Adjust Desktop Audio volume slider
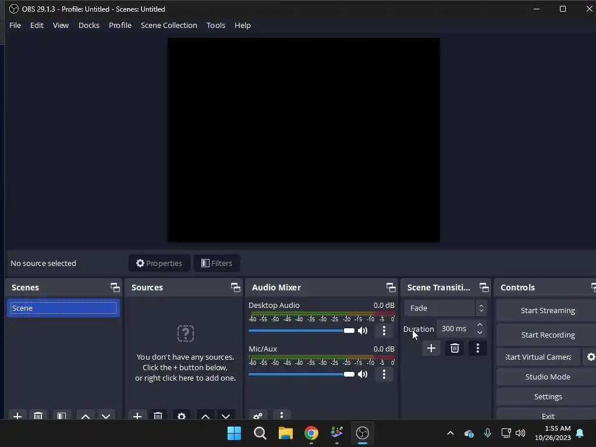This screenshot has width=596, height=447. coord(301,331)
